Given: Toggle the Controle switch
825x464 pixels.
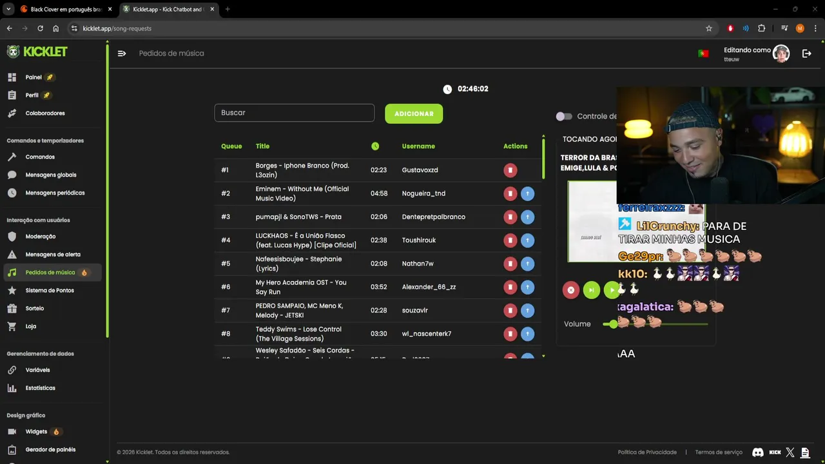Looking at the screenshot, I should [564, 117].
